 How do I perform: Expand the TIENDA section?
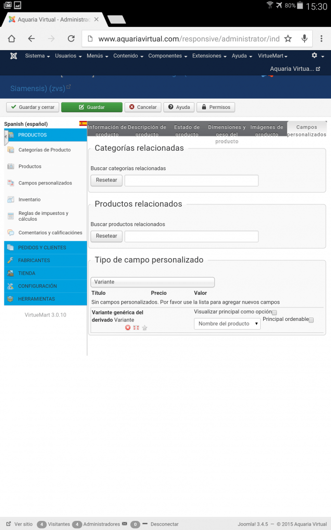pos(46,273)
